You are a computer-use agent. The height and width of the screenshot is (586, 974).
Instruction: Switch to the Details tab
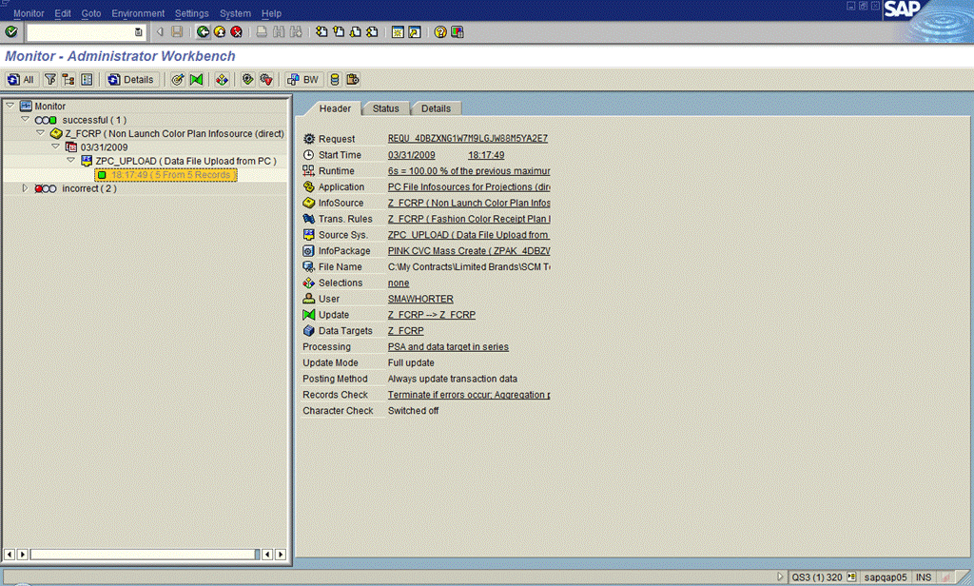pos(436,108)
